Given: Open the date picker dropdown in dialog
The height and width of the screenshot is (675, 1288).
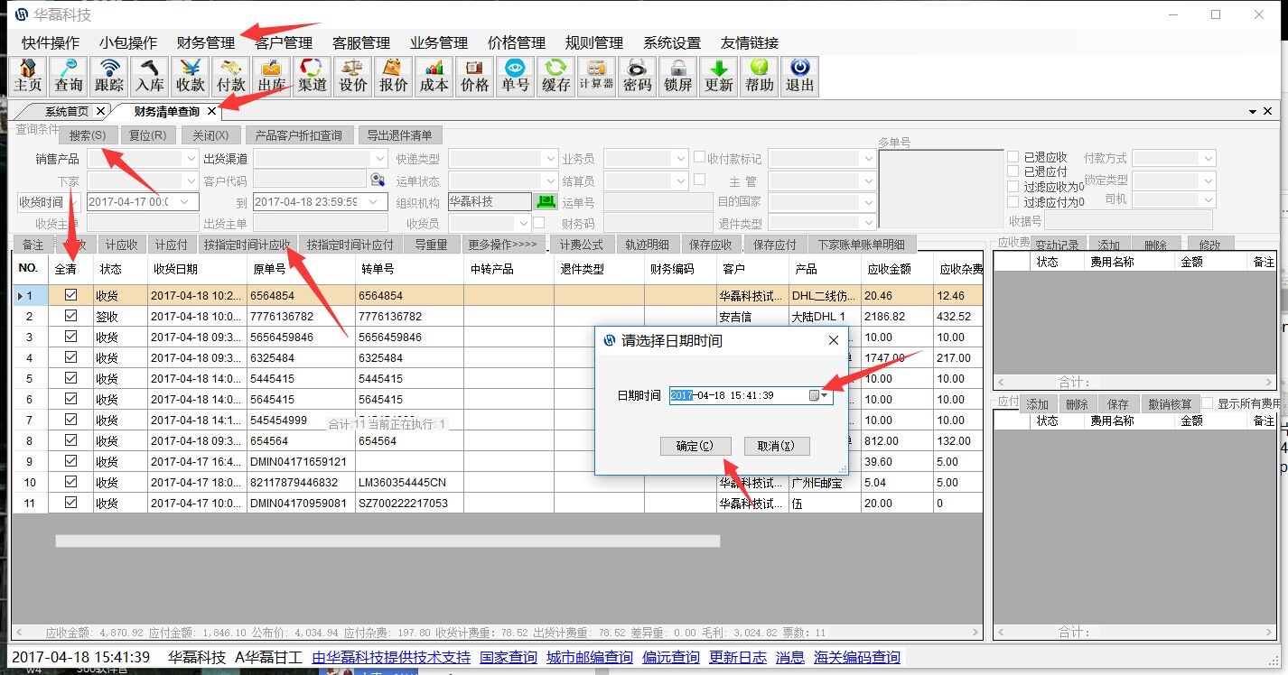Looking at the screenshot, I should 819,395.
